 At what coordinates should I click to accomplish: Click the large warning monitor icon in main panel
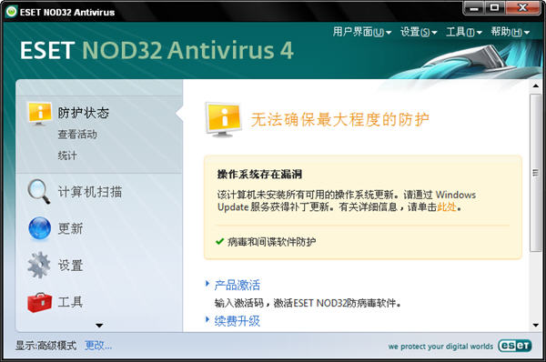pyautogui.click(x=223, y=119)
